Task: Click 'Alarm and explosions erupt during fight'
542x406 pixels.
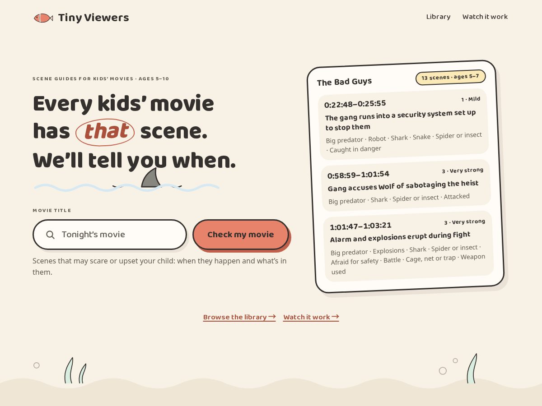Action: (400, 237)
